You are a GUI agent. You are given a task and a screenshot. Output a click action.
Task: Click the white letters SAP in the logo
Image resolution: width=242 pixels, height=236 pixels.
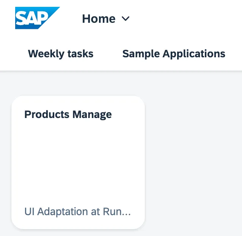click(31, 19)
